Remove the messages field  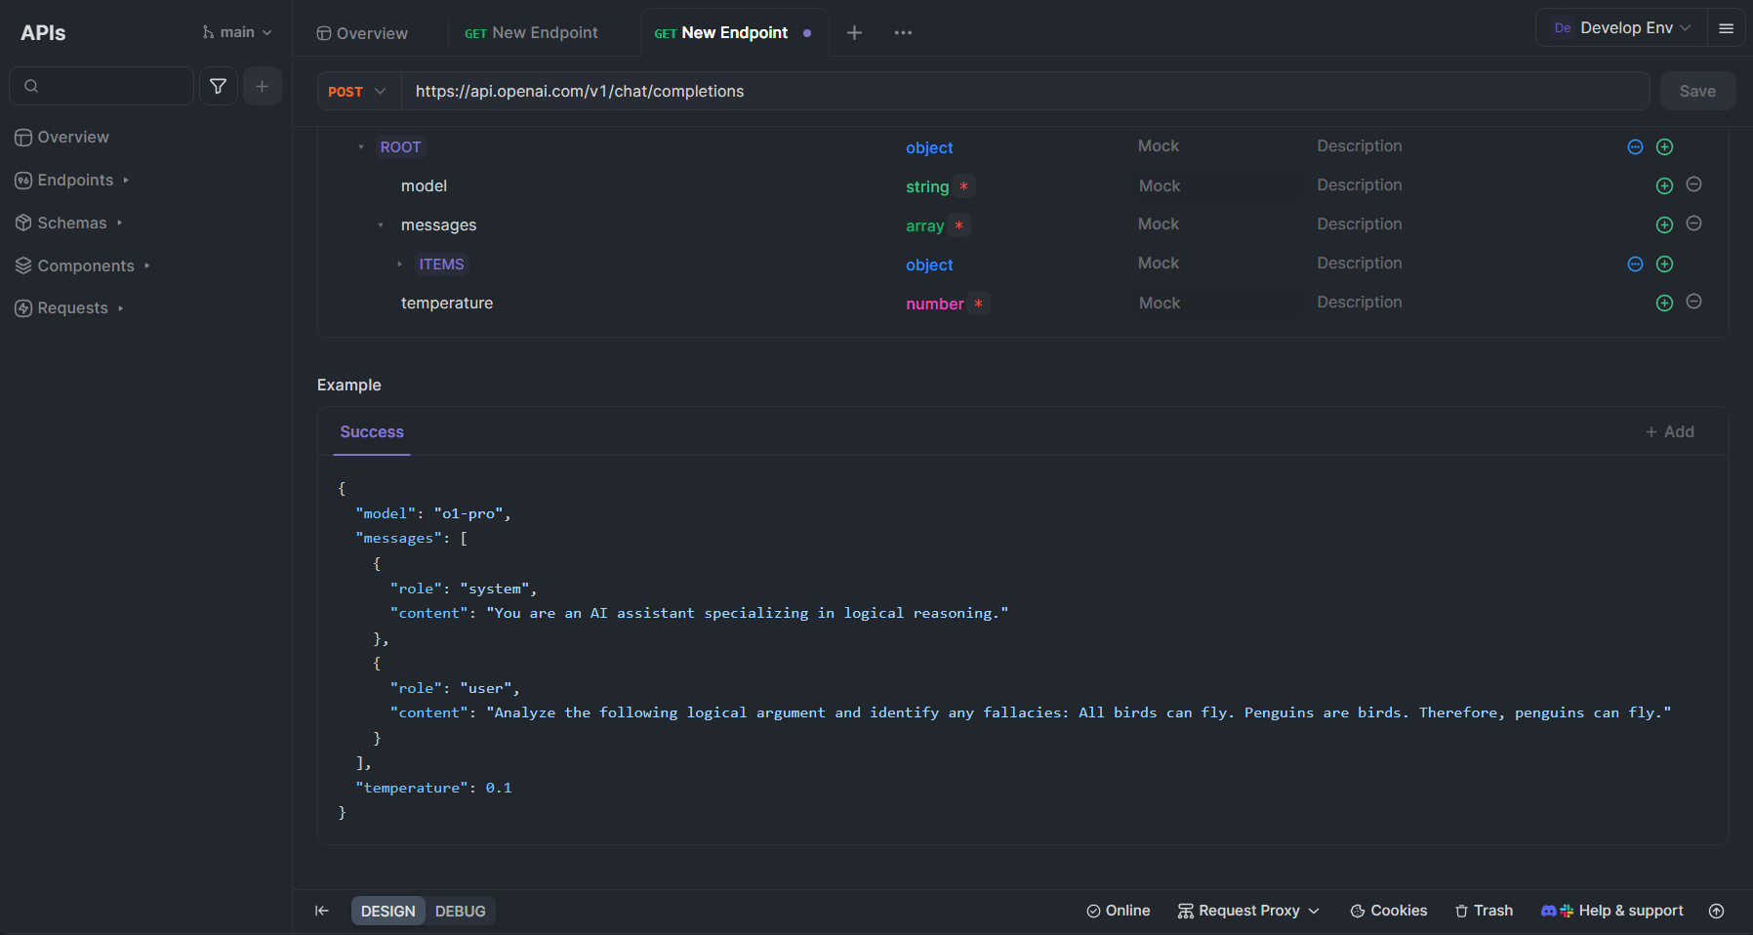tap(1694, 224)
